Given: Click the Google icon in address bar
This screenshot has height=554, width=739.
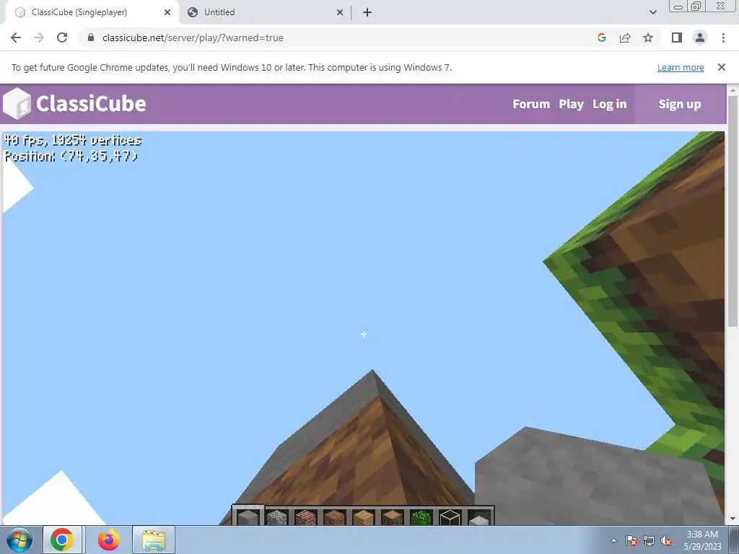Looking at the screenshot, I should (x=601, y=38).
